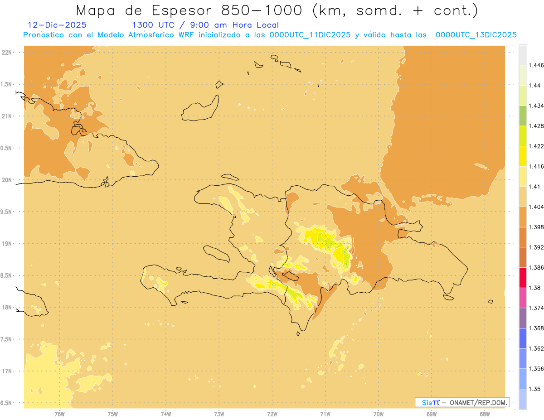Click the "20N" latitude label
Image resolution: width=544 pixels, height=420 pixels.
(x=7, y=180)
